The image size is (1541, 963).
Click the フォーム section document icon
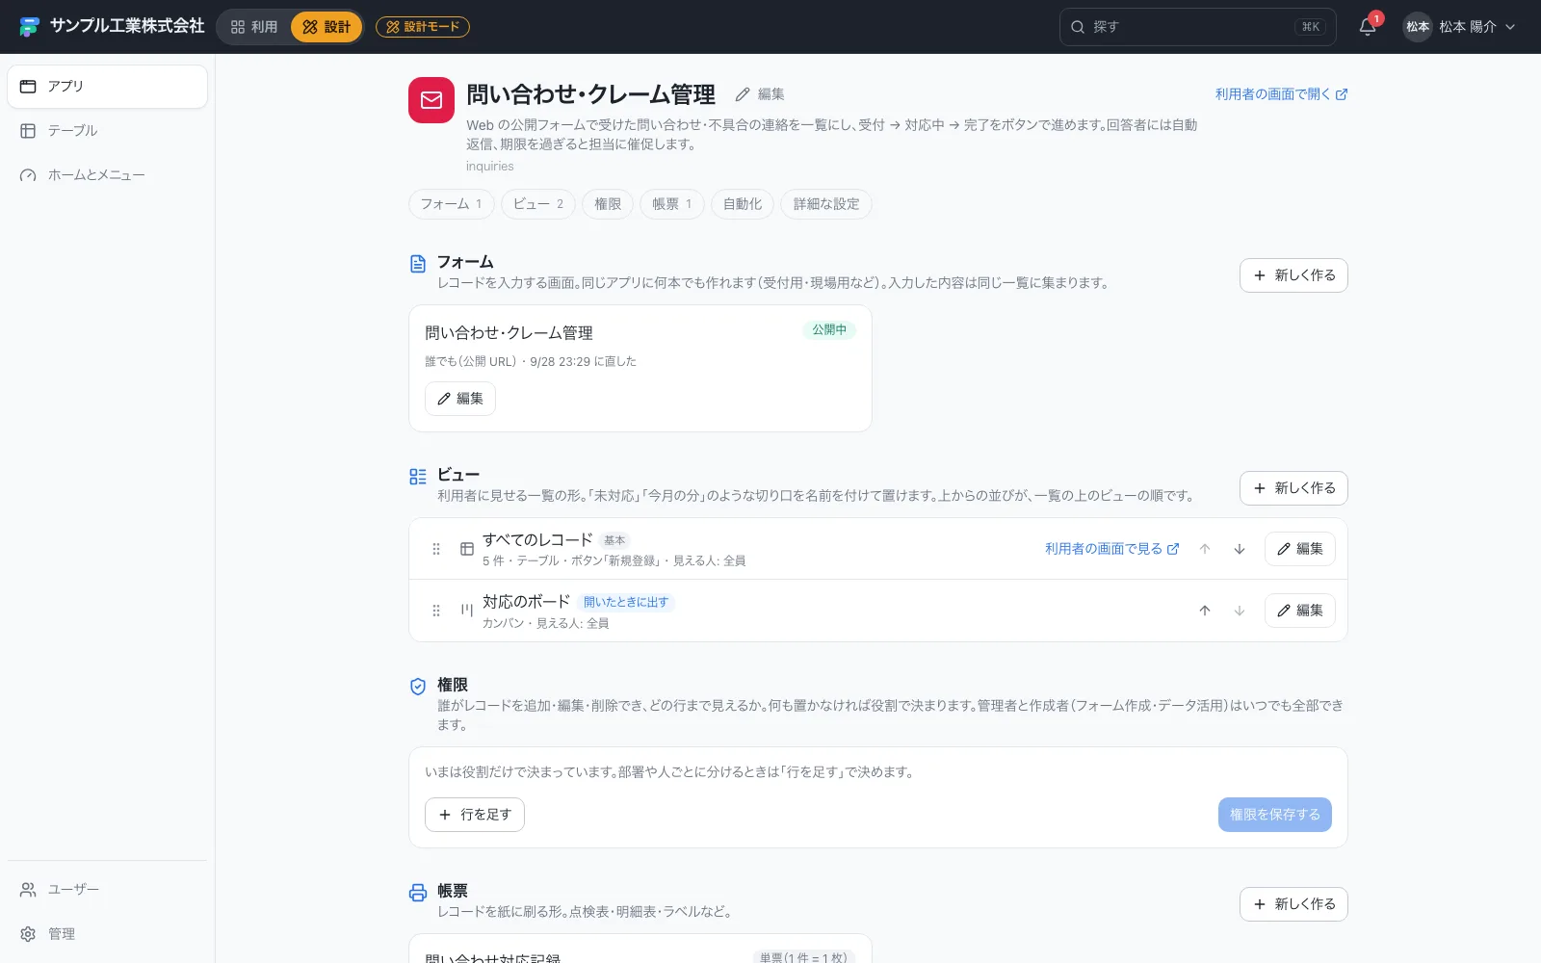(418, 264)
